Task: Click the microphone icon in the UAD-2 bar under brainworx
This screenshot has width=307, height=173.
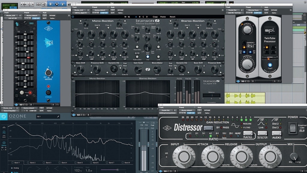Action: 88,115
